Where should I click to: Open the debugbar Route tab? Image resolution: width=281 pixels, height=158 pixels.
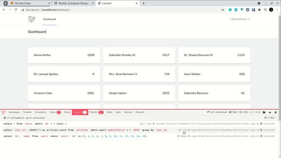pyautogui.click(x=67, y=112)
